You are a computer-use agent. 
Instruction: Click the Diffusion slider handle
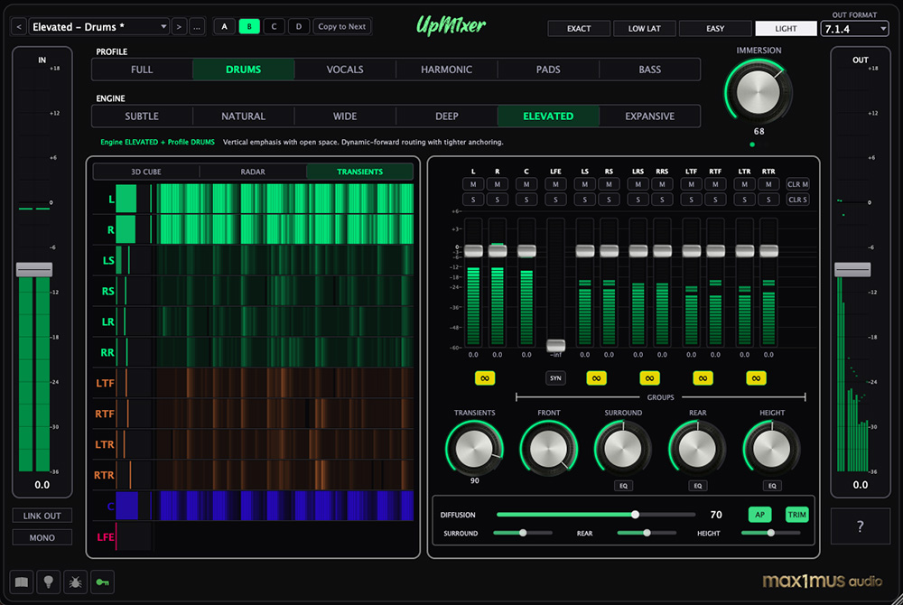pos(635,514)
